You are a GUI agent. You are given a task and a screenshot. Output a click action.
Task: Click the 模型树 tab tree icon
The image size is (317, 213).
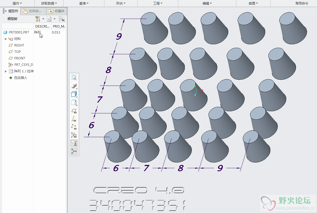(x=5, y=11)
